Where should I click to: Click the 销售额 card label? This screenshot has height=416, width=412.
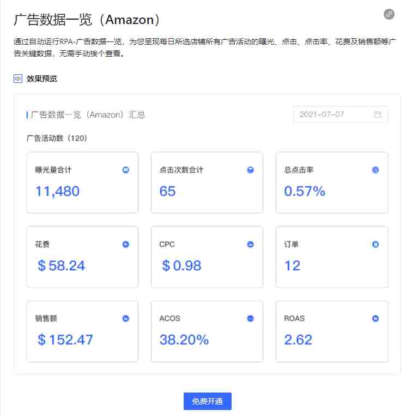(x=46, y=318)
